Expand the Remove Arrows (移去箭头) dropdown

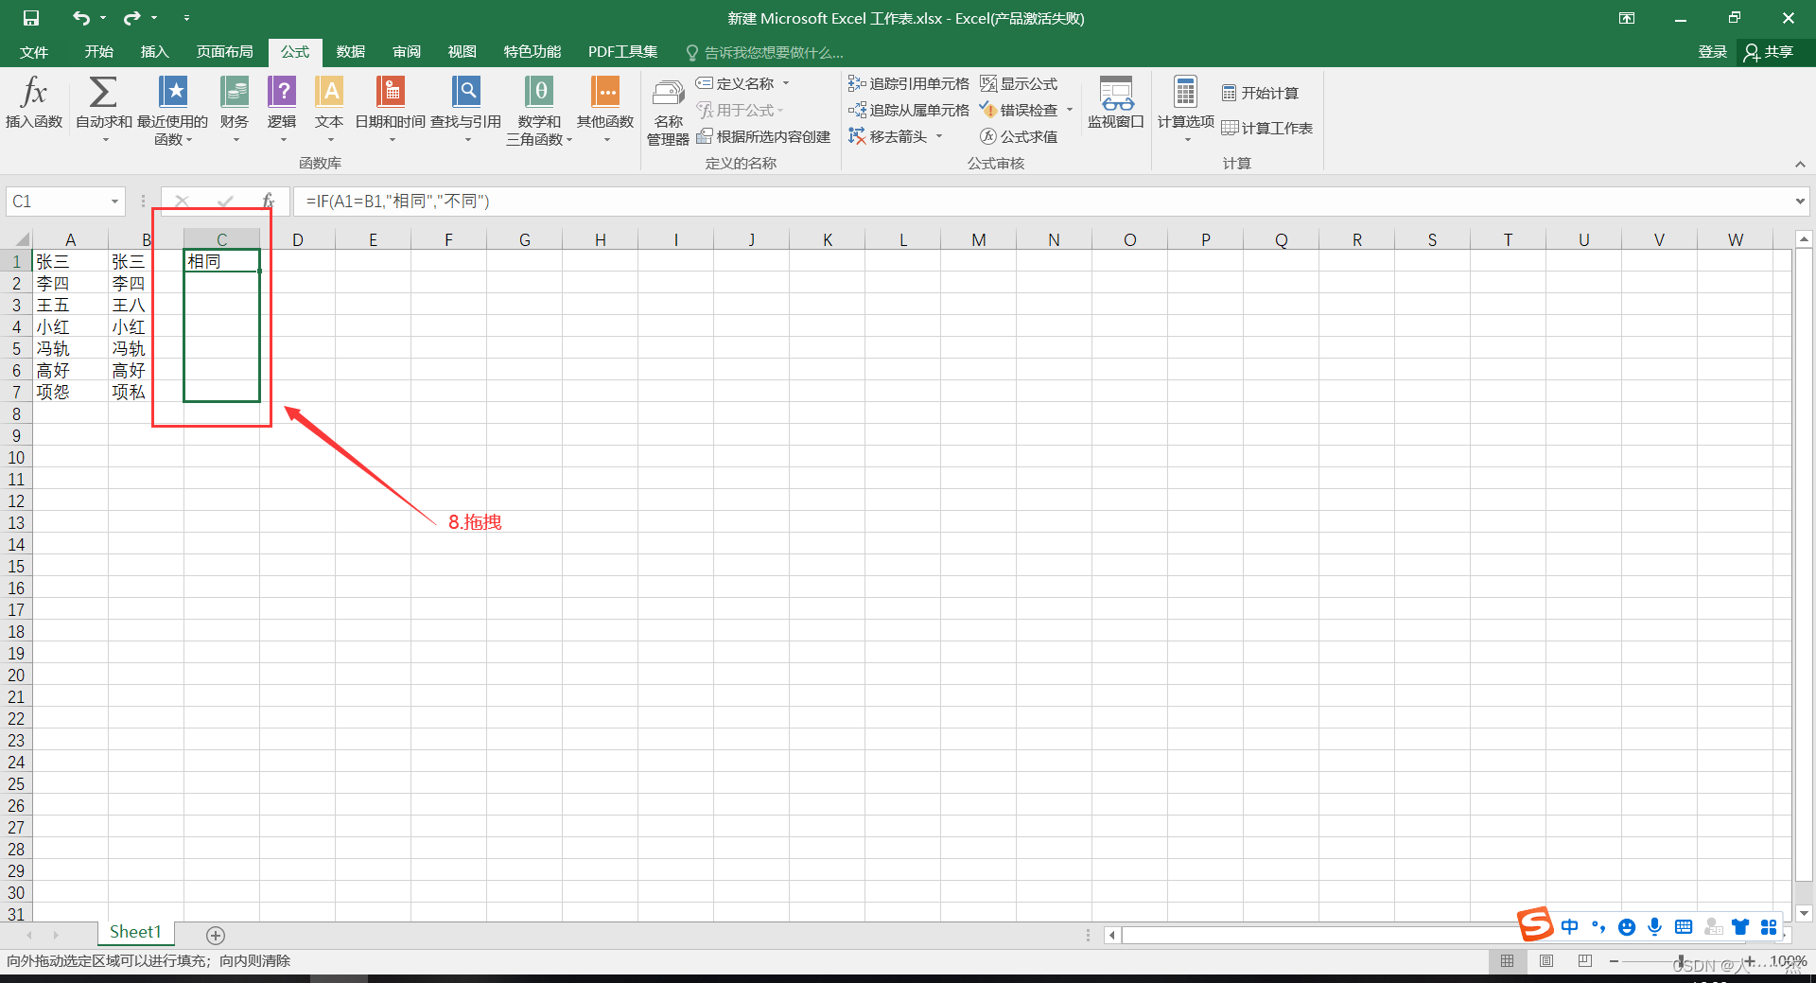[x=939, y=136]
